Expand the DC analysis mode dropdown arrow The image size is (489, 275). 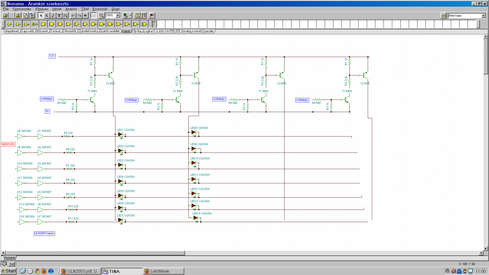[x=131, y=16]
